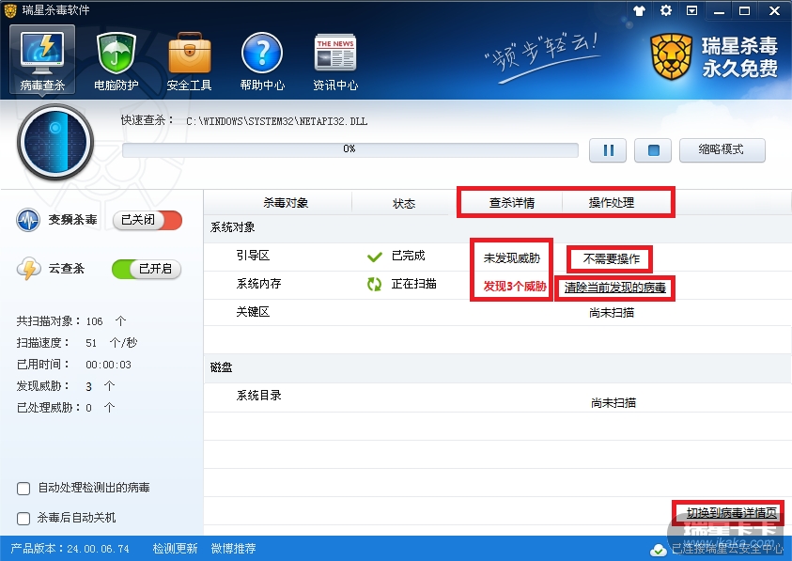The width and height of the screenshot is (792, 561).
Task: Open the title bar dropdown menu icon
Action: point(692,10)
